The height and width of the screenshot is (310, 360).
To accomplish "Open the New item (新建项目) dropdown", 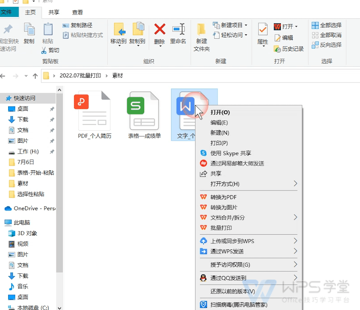I will pos(230,25).
